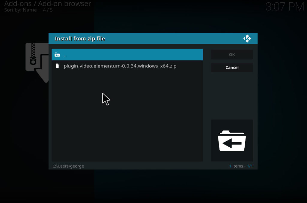This screenshot has height=203, width=307.
Task: Click the '1 items - 1/1' counter
Action: pos(241,166)
